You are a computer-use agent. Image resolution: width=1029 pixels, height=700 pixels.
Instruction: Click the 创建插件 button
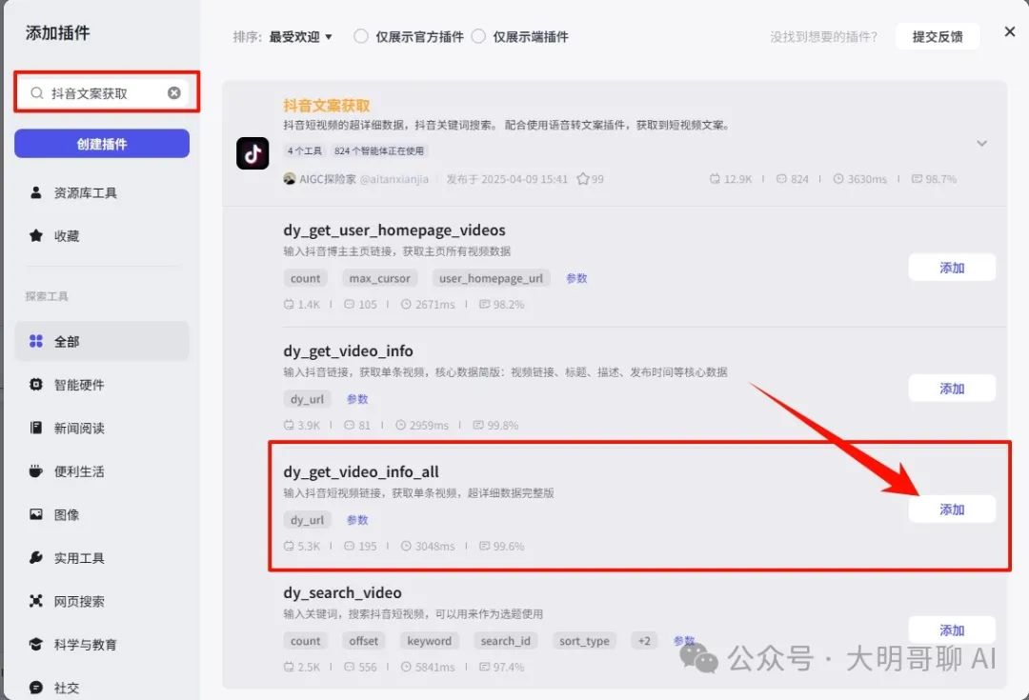(102, 143)
